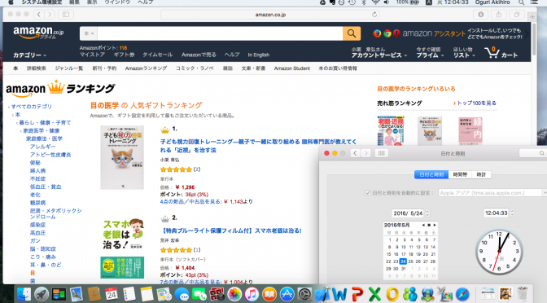Open Trash in the Dock

[x=523, y=294]
